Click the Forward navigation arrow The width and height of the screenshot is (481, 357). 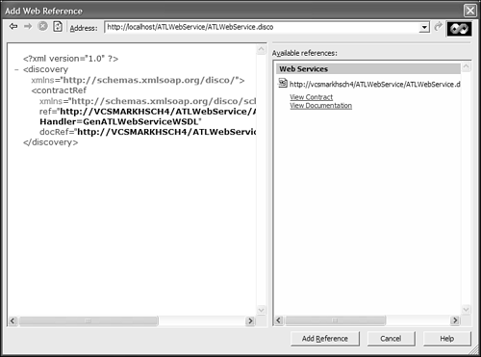28,26
